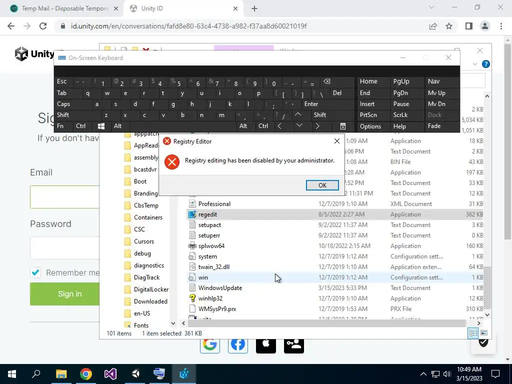Open Unity from the taskbar
The image size is (512, 384).
(x=135, y=374)
